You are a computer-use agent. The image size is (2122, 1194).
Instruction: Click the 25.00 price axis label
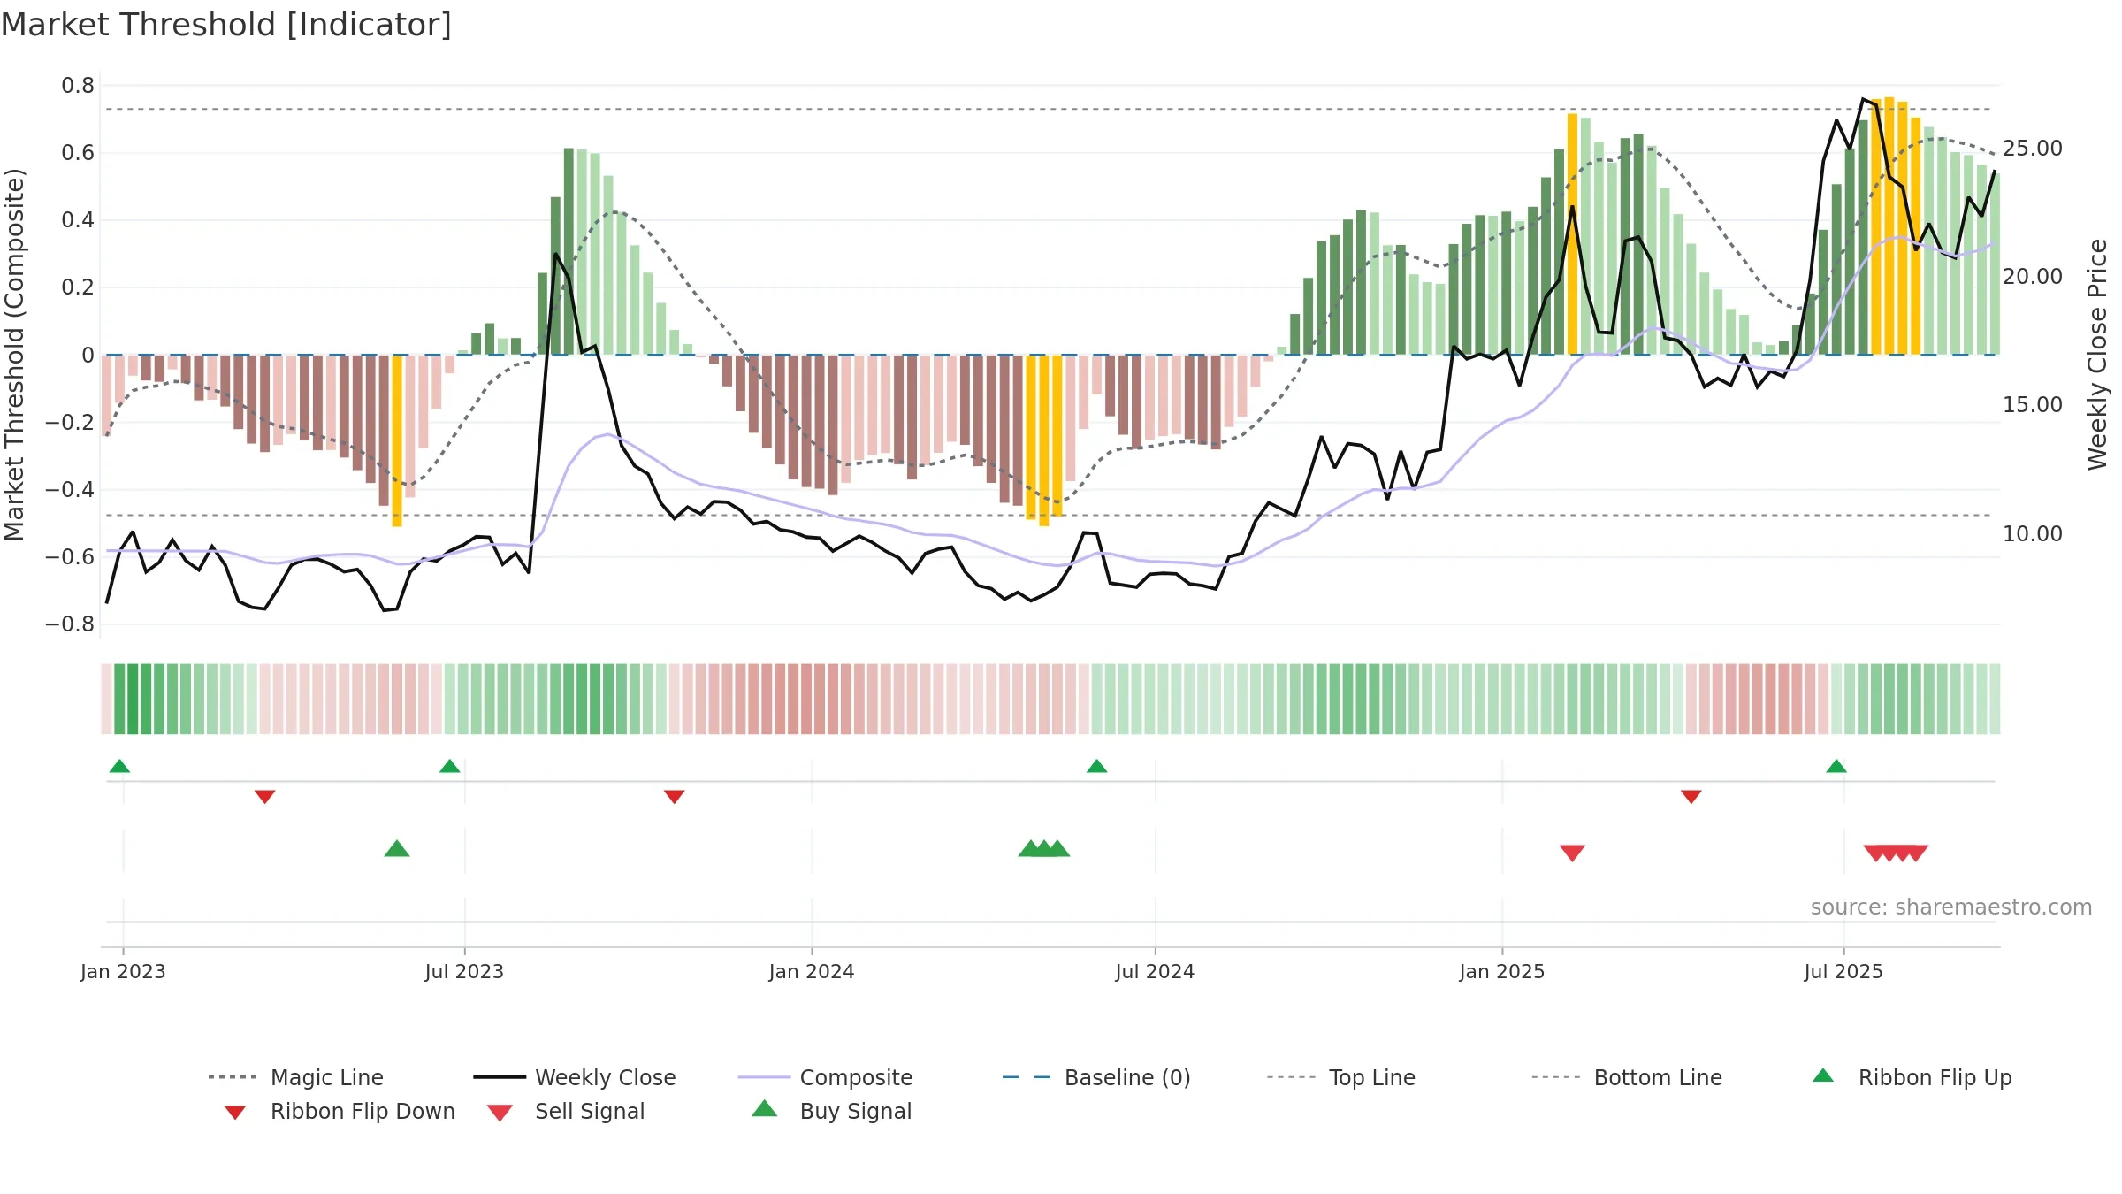coord(2033,148)
